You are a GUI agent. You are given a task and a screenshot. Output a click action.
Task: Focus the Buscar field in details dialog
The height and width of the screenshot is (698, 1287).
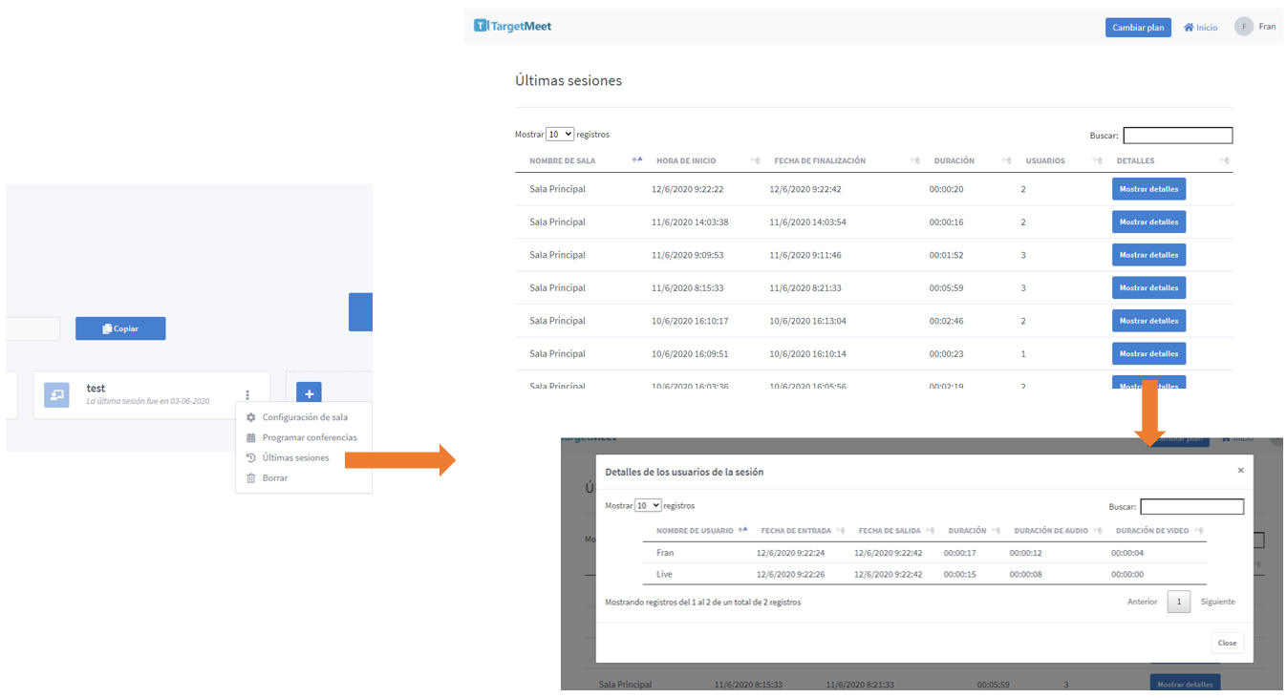tap(1192, 506)
